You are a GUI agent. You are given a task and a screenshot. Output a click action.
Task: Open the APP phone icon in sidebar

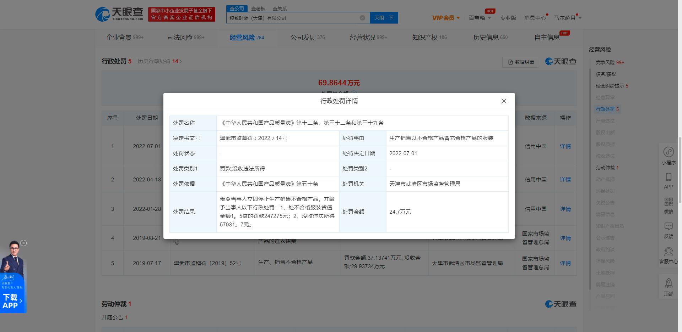(669, 177)
